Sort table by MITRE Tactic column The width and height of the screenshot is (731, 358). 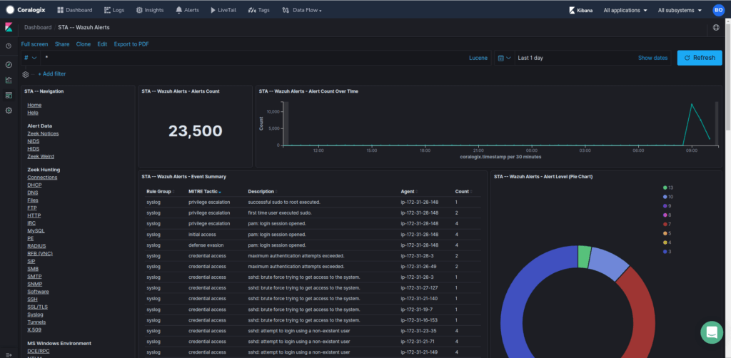point(205,191)
